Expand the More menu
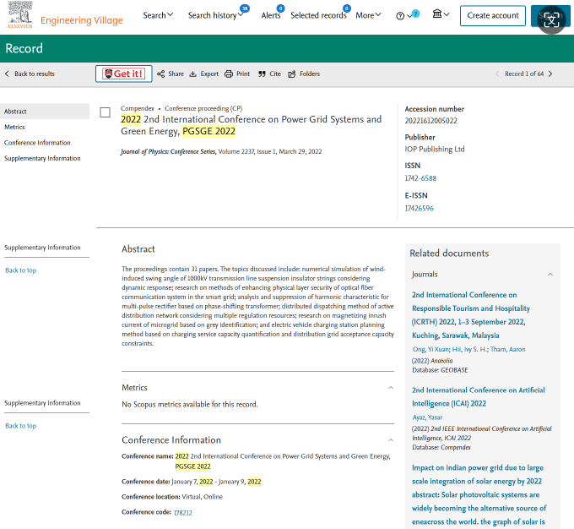574x529 pixels. 368,15
